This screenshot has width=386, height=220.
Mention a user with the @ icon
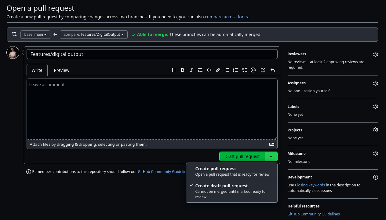253,70
